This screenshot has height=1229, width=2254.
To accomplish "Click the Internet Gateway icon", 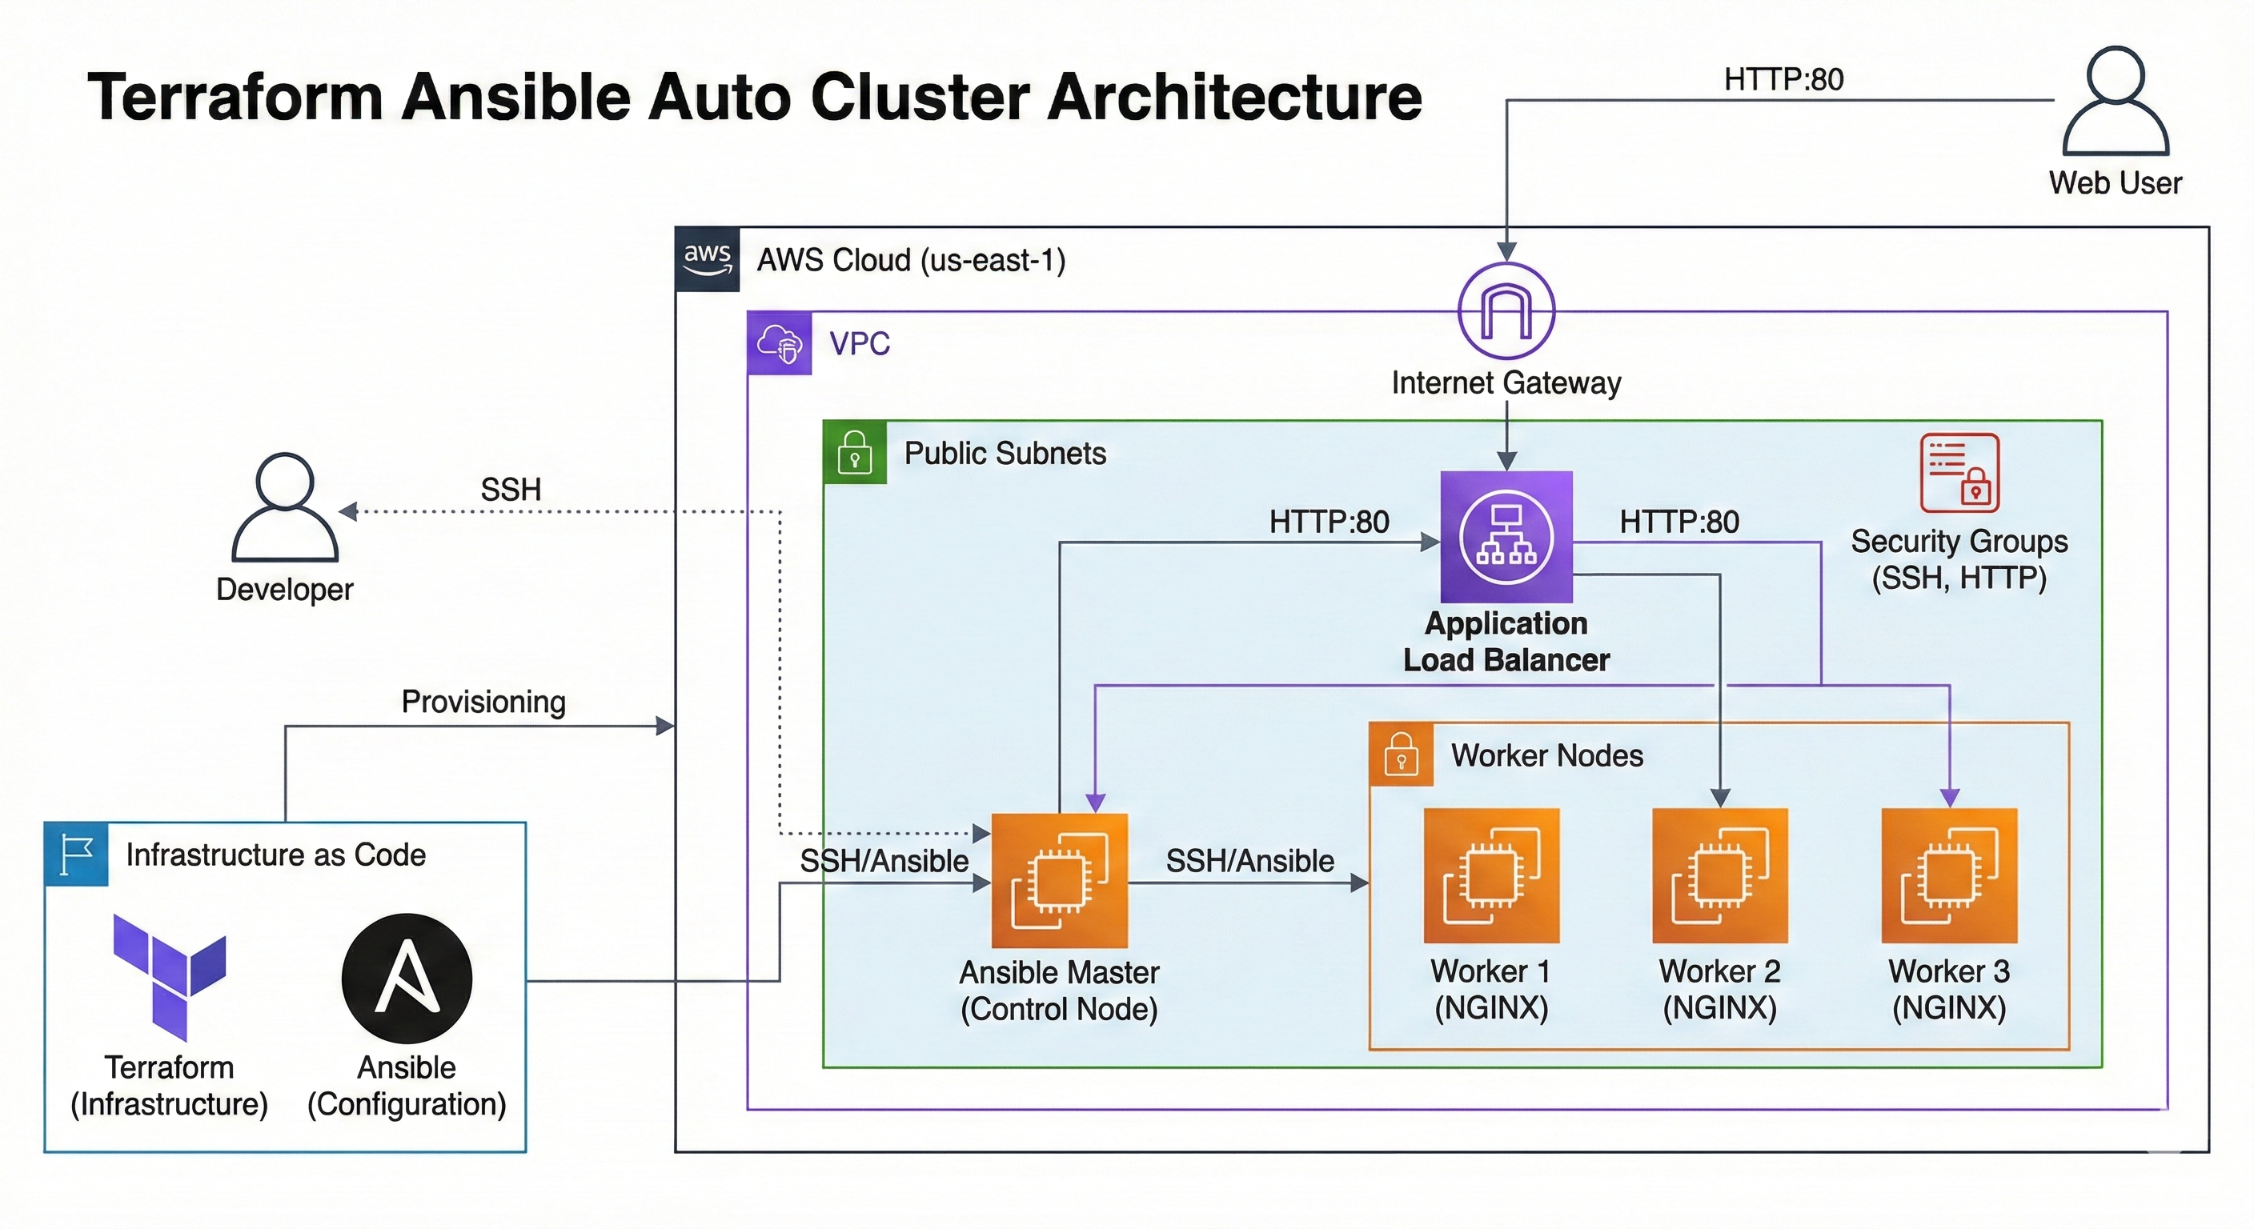I will 1506,310.
